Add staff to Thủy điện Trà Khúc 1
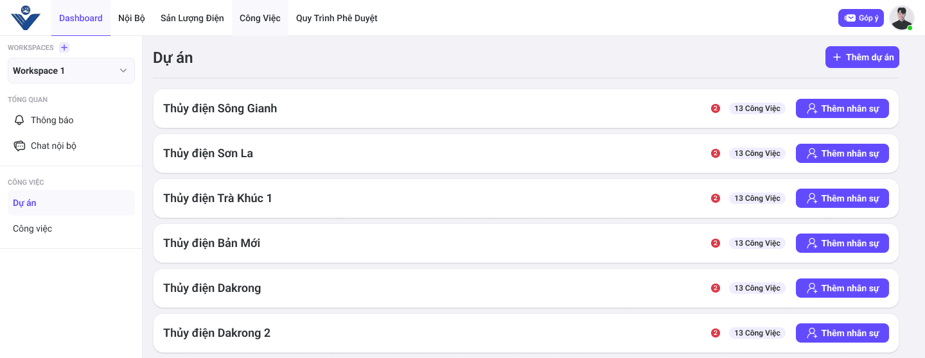The height and width of the screenshot is (358, 925). (x=842, y=198)
